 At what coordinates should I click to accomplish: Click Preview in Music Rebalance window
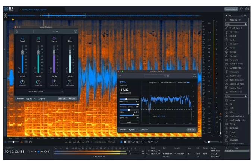tap(20, 98)
